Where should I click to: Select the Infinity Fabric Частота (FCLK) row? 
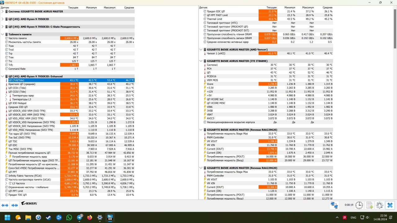tap(68, 176)
